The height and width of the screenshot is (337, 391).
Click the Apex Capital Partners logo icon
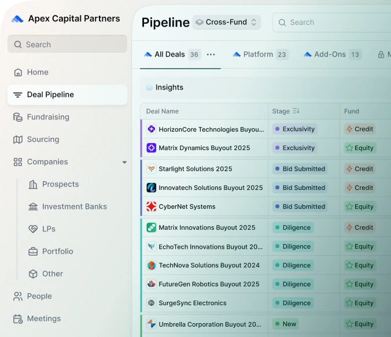[x=17, y=19]
